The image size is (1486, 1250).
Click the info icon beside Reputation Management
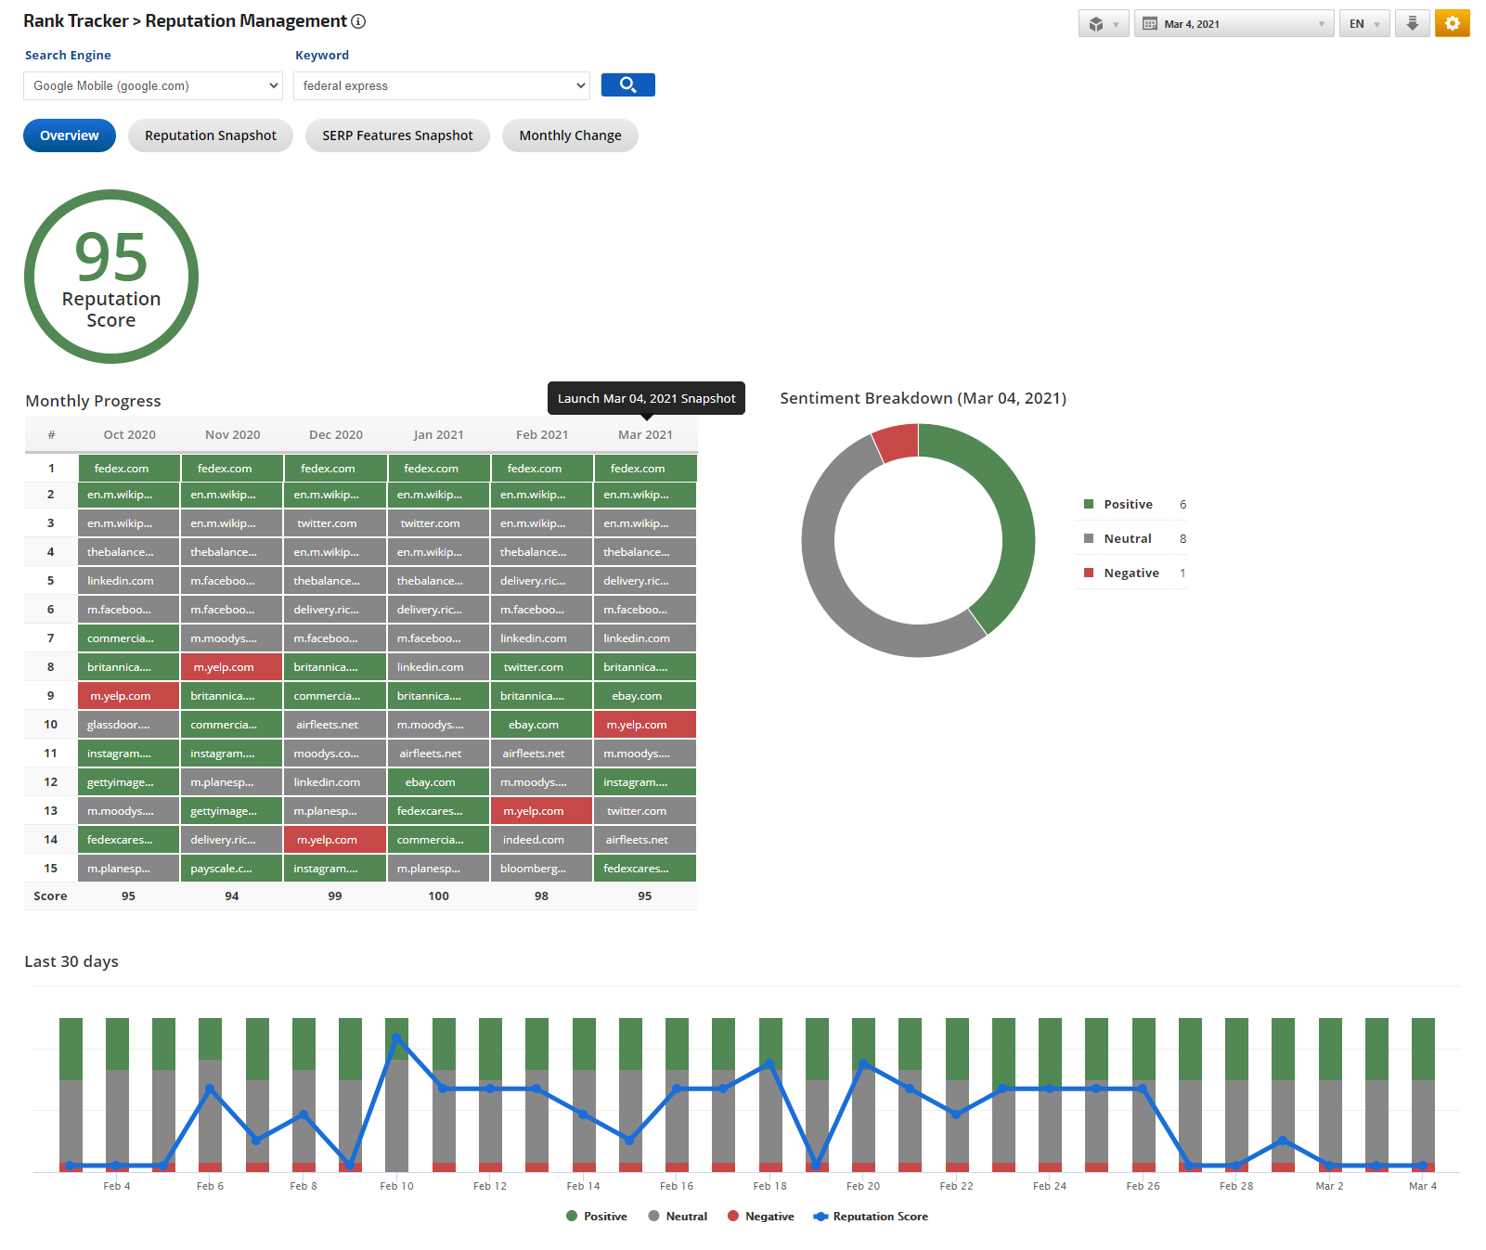pyautogui.click(x=358, y=21)
